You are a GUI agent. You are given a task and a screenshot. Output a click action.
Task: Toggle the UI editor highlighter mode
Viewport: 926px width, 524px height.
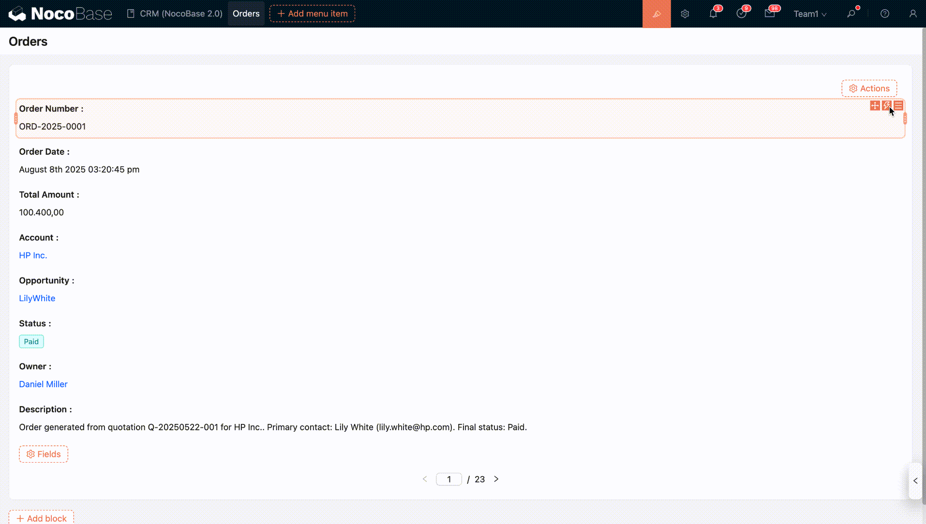pos(656,14)
